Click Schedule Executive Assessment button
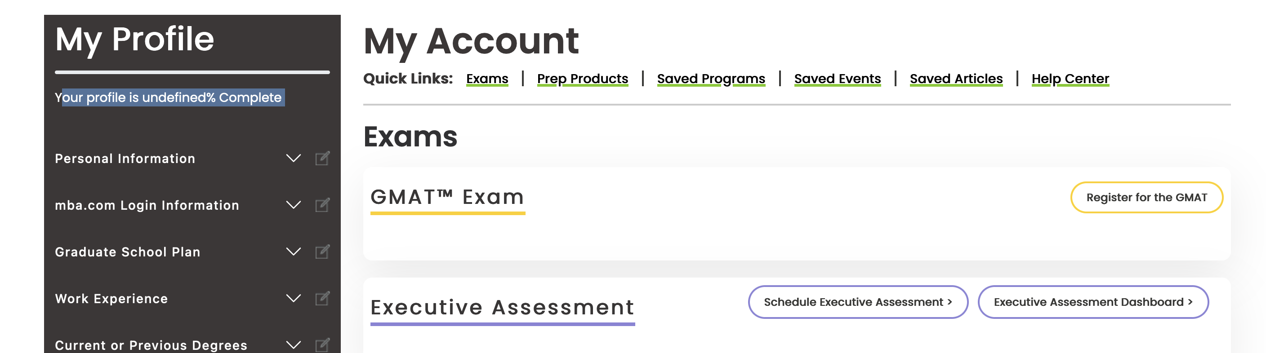This screenshot has width=1266, height=353. [x=858, y=302]
